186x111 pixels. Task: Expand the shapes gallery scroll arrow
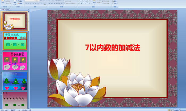point(91,3)
